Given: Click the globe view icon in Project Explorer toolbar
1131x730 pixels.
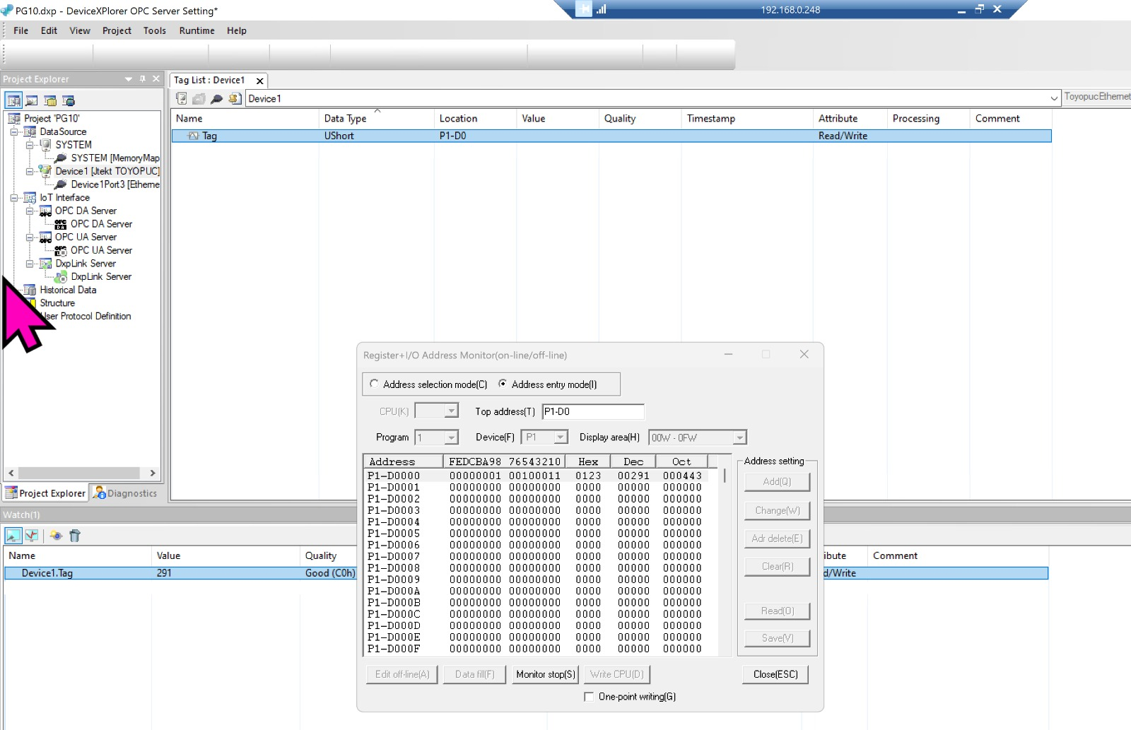Looking at the screenshot, I should click(x=69, y=100).
